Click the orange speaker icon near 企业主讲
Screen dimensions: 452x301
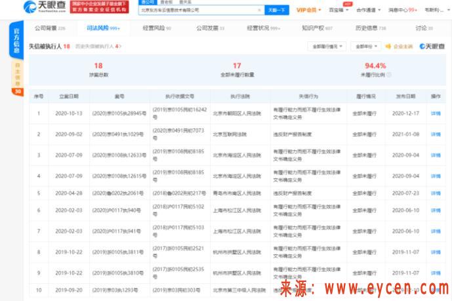[388, 47]
